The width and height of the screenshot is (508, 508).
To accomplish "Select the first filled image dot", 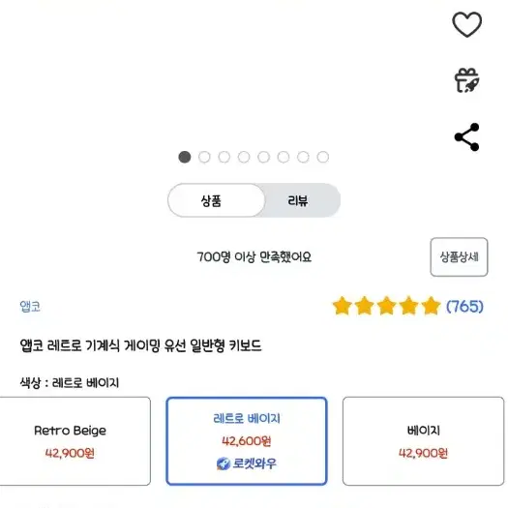I will point(185,157).
